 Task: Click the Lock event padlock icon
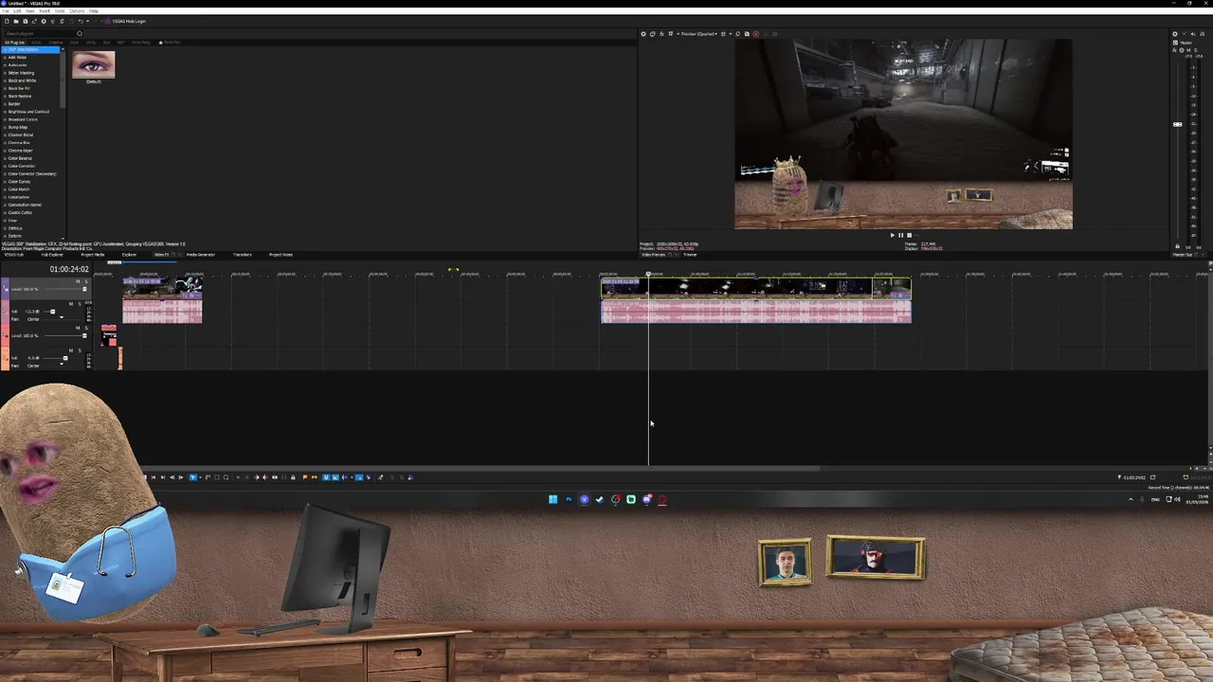(293, 477)
